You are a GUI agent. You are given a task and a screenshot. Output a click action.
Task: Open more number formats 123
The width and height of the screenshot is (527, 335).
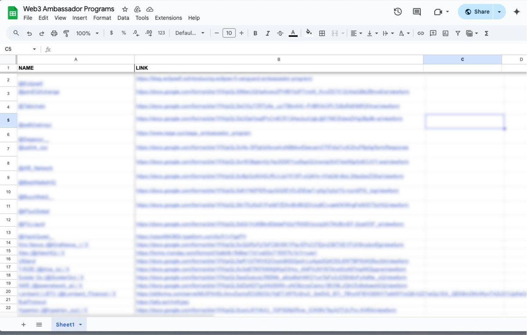click(161, 33)
